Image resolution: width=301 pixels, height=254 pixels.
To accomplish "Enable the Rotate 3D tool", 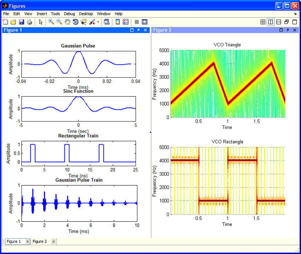I will [75, 22].
